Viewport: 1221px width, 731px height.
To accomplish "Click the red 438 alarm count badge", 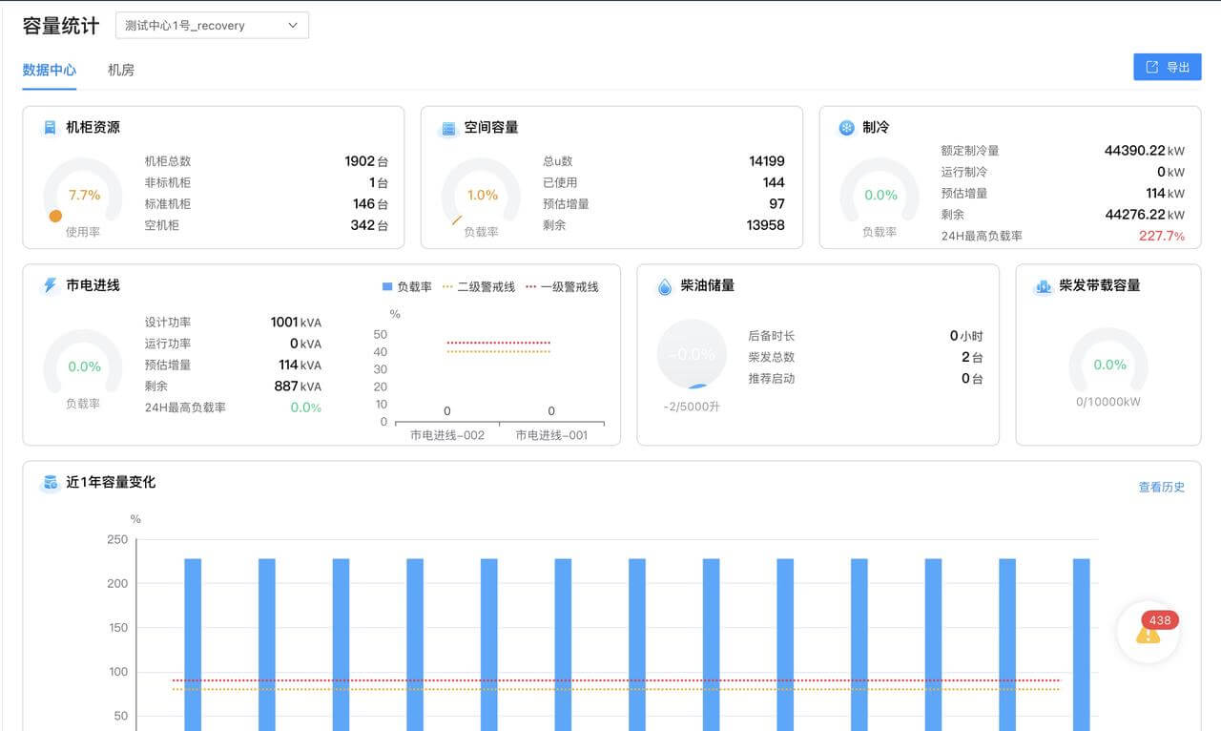I will tap(1159, 620).
